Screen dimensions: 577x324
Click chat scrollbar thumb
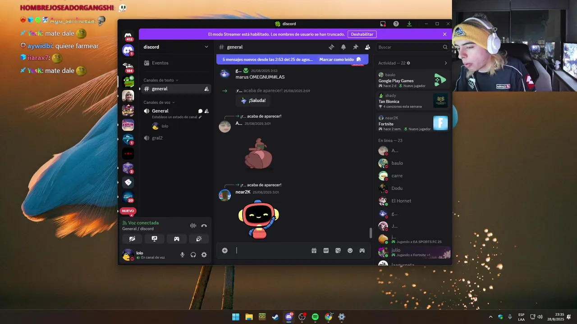pyautogui.click(x=371, y=233)
